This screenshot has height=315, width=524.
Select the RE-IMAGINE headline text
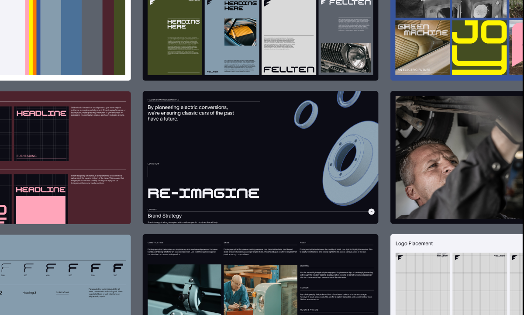[203, 193]
